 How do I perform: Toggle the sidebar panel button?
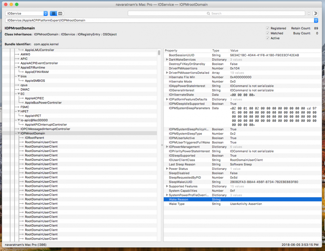315,13
